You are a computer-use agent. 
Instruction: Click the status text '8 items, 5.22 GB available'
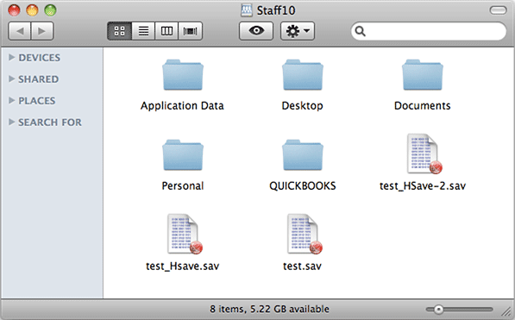[269, 309]
